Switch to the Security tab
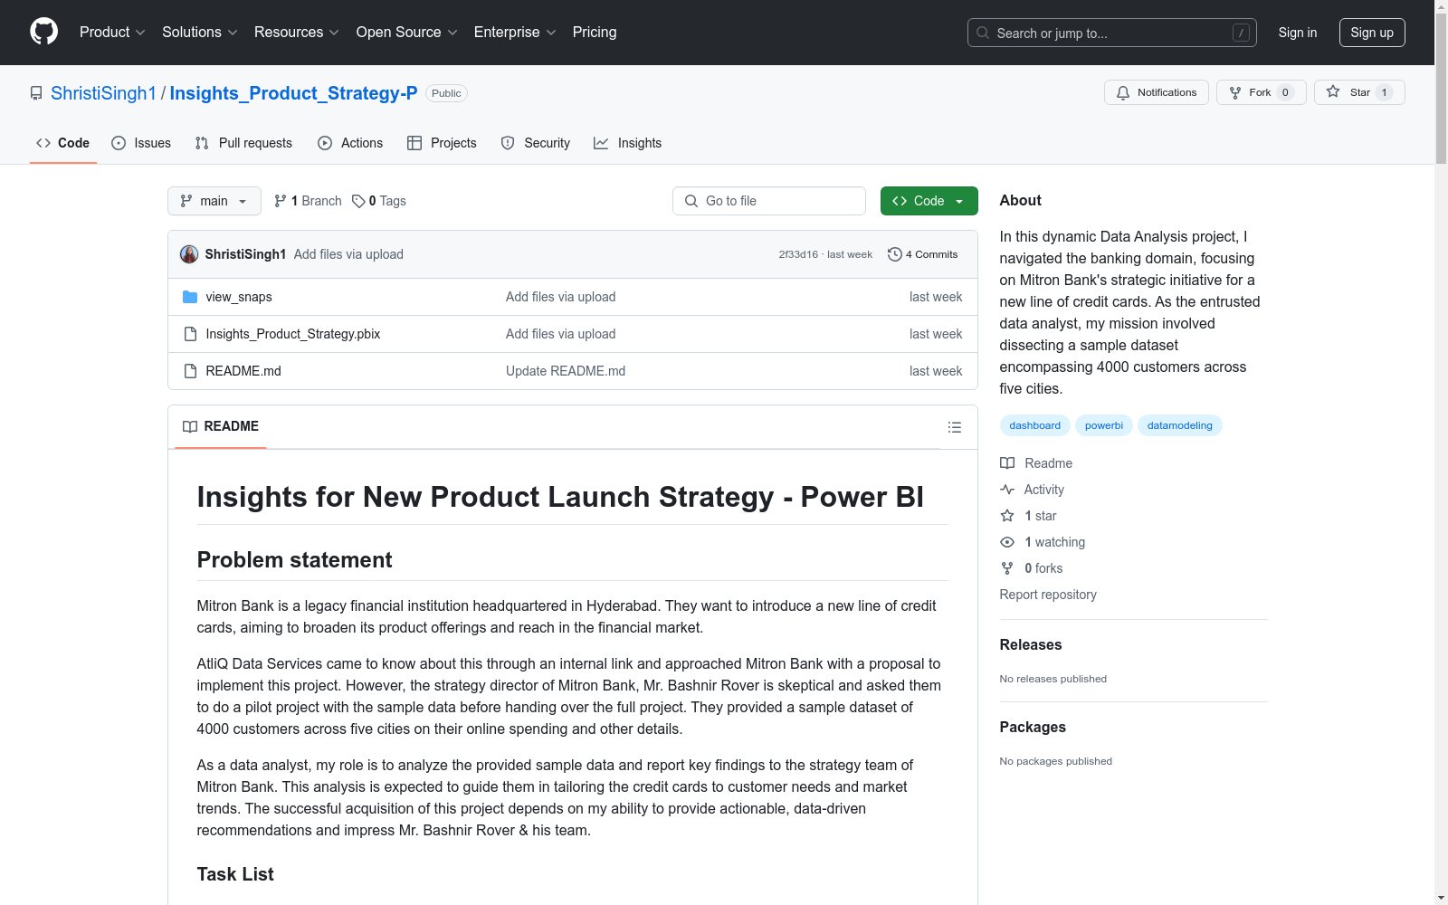The height and width of the screenshot is (905, 1448). pos(536,143)
